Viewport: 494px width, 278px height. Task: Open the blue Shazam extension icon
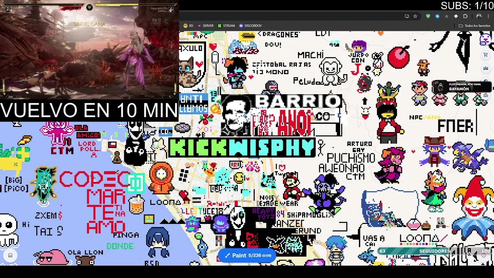tap(437, 16)
